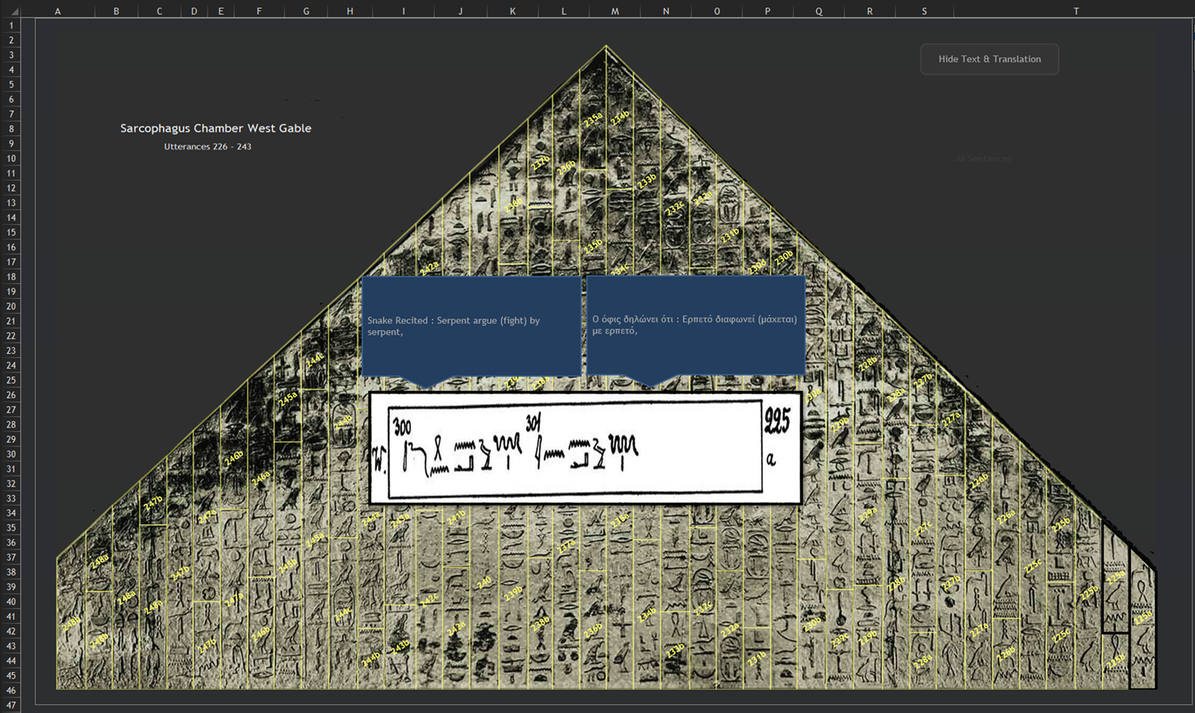The width and height of the screenshot is (1195, 713).
Task: Select the 242c sentence label
Action: click(429, 599)
